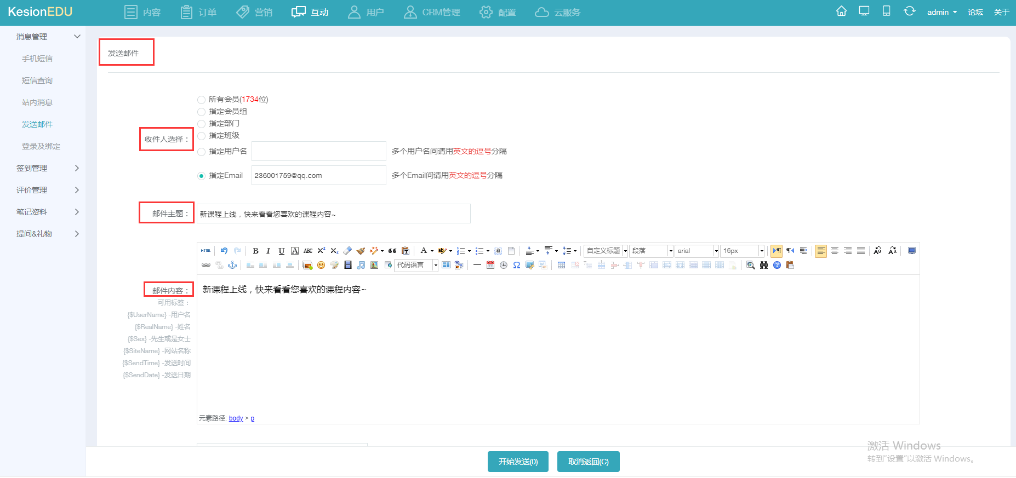
Task: Click the 邮件主题 subject input field
Action: click(x=333, y=214)
